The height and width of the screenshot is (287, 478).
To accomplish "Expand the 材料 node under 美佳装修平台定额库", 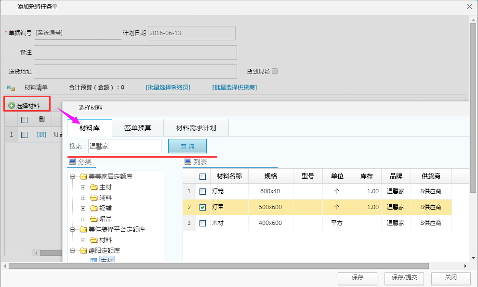I will coord(83,239).
